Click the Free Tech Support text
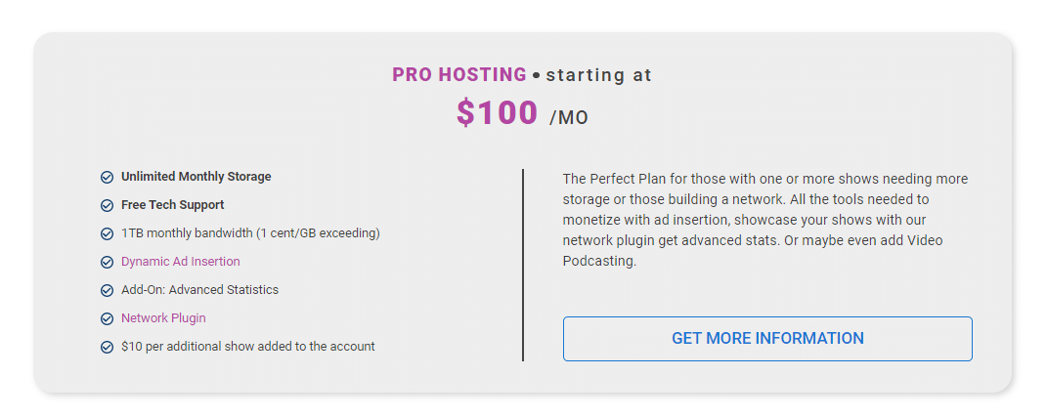The width and height of the screenshot is (1047, 418). (x=172, y=205)
